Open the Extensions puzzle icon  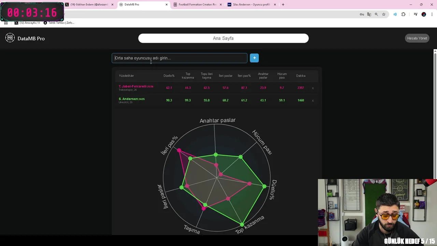404,14
